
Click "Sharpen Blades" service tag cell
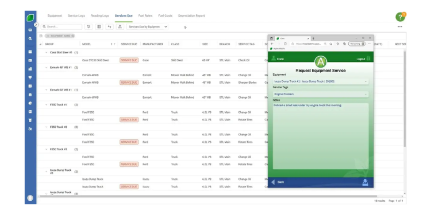(247, 83)
